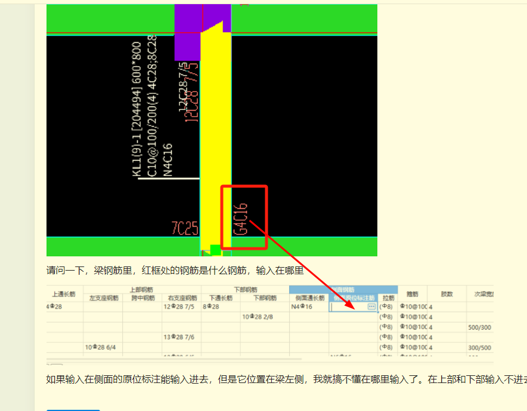Select the 下通长筋 column header
This screenshot has height=411, width=527.
click(221, 297)
